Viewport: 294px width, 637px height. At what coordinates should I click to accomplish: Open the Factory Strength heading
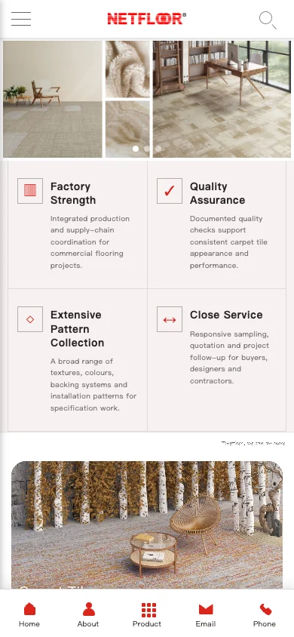73,193
